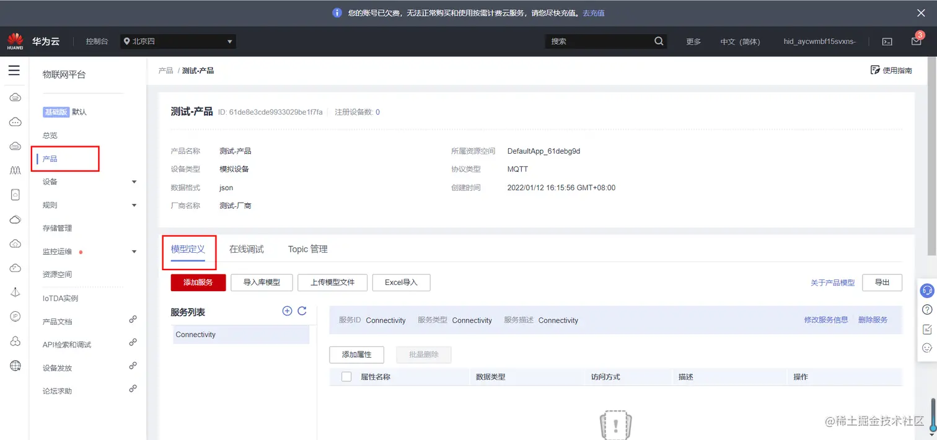Click the search magnifier icon

coord(659,41)
